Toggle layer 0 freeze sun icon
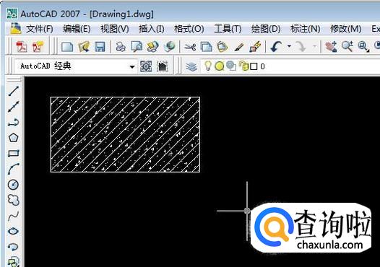Image resolution: width=380 pixels, height=267 pixels. pos(219,66)
